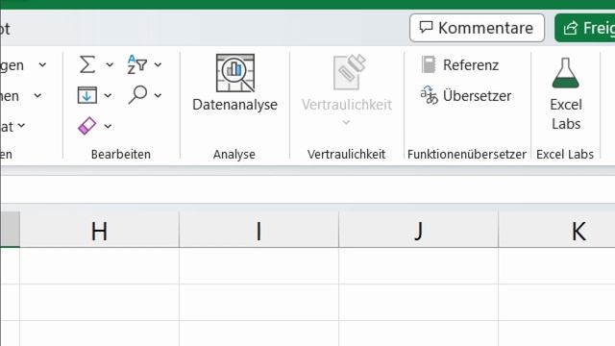Select column K header

(x=557, y=231)
